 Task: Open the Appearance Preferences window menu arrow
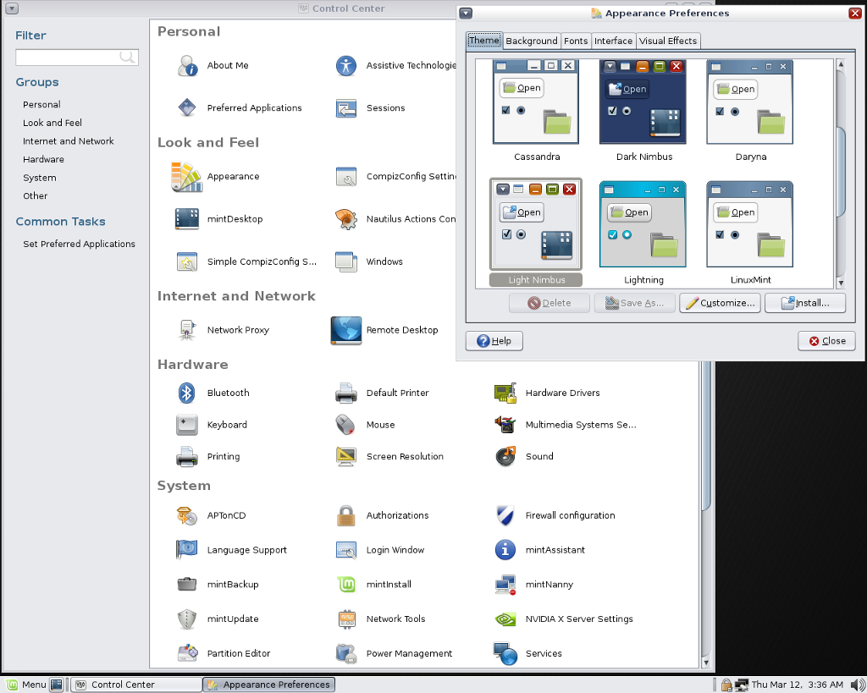(466, 14)
